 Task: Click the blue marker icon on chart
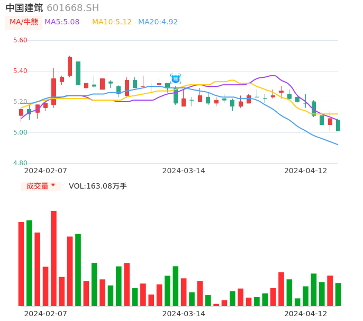[x=176, y=79]
